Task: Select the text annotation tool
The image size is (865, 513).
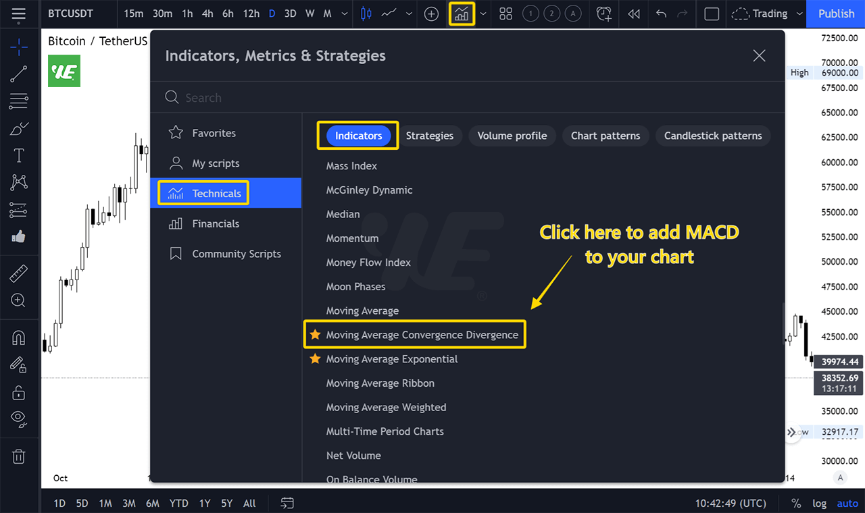Action: coord(19,156)
